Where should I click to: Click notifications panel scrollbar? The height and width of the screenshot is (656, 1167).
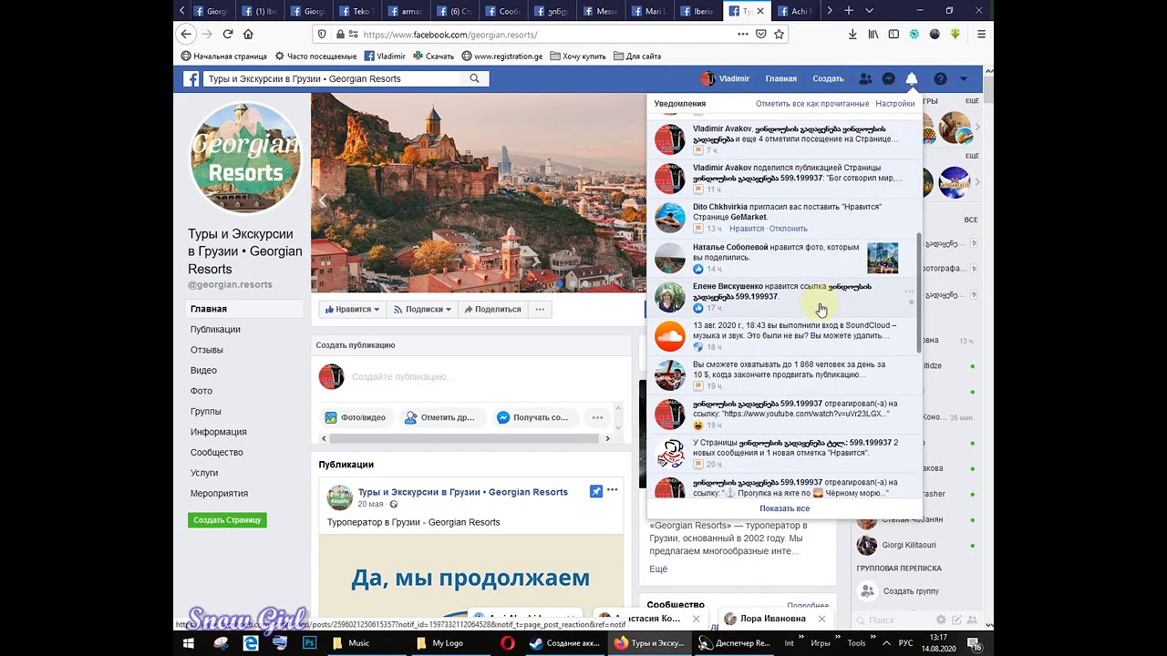click(x=919, y=292)
